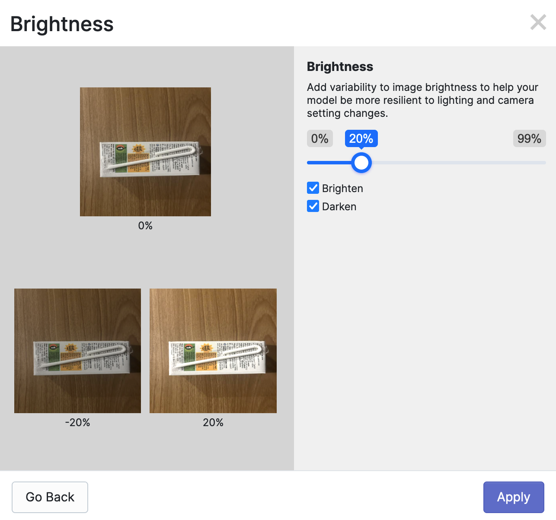The height and width of the screenshot is (520, 556).
Task: Click the blue 20% slider value tooltip
Action: (x=361, y=139)
